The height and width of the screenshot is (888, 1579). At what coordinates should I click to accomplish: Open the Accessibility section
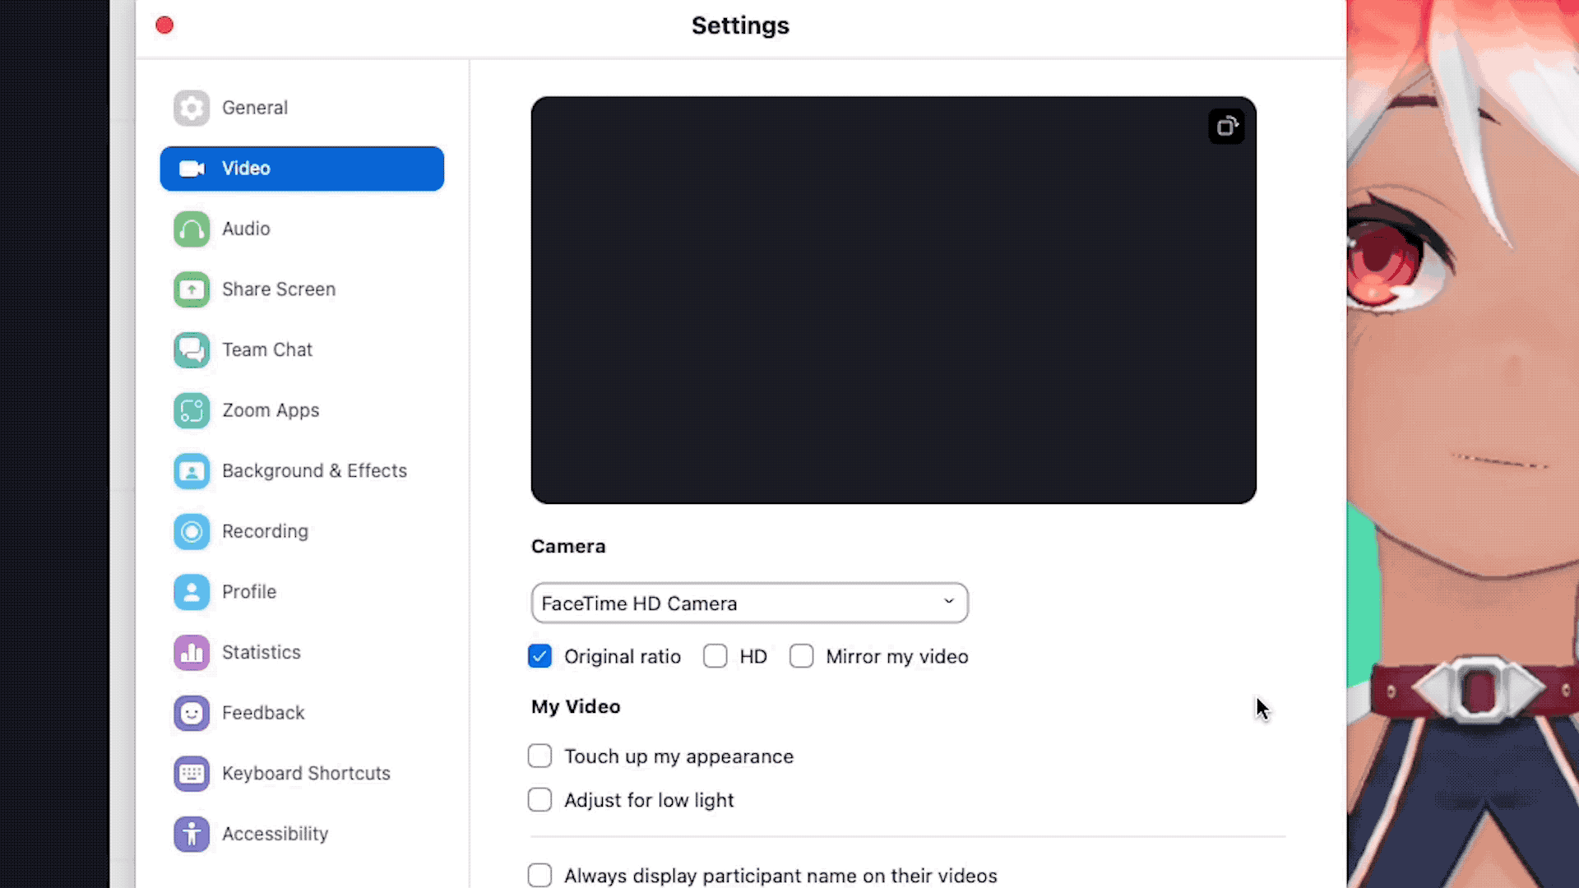click(x=276, y=833)
